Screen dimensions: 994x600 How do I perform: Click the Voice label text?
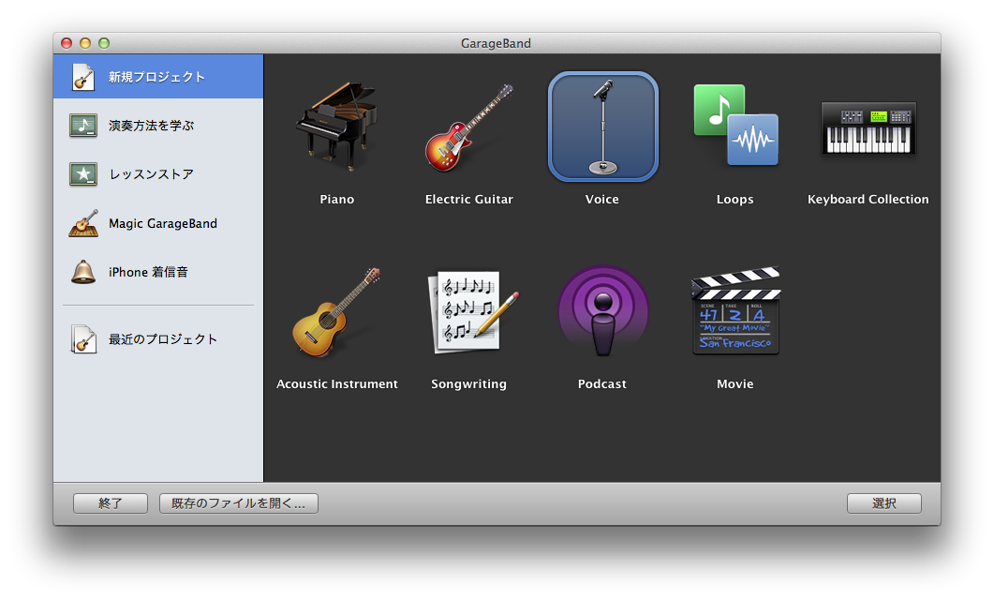[602, 199]
